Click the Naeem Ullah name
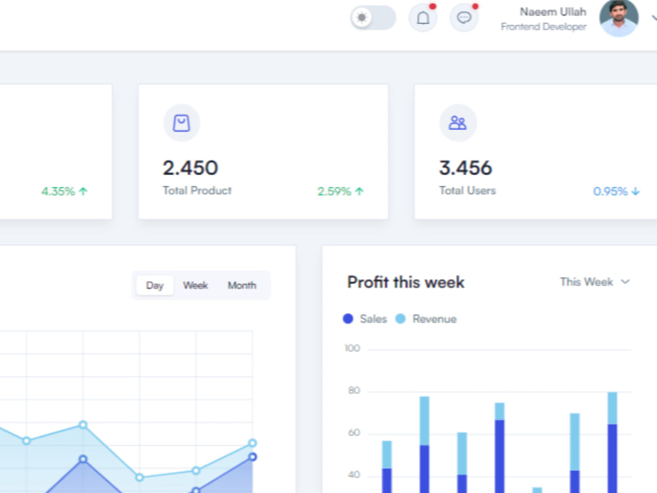Viewport: 657px width, 493px height. [553, 12]
